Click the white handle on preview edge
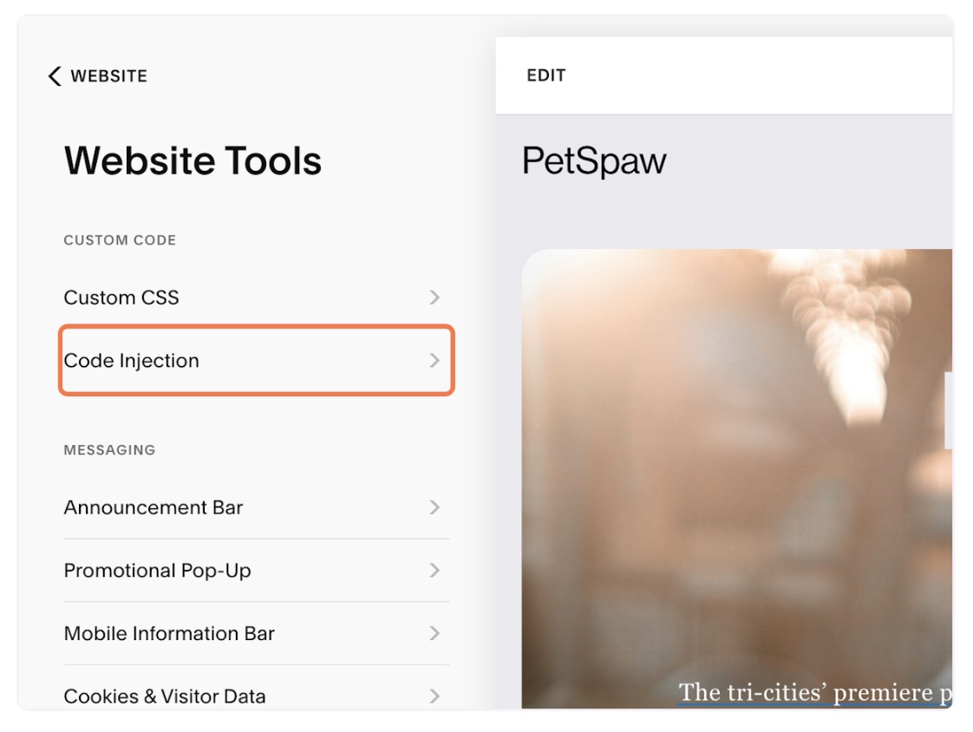The width and height of the screenshot is (973, 732). coord(948,409)
